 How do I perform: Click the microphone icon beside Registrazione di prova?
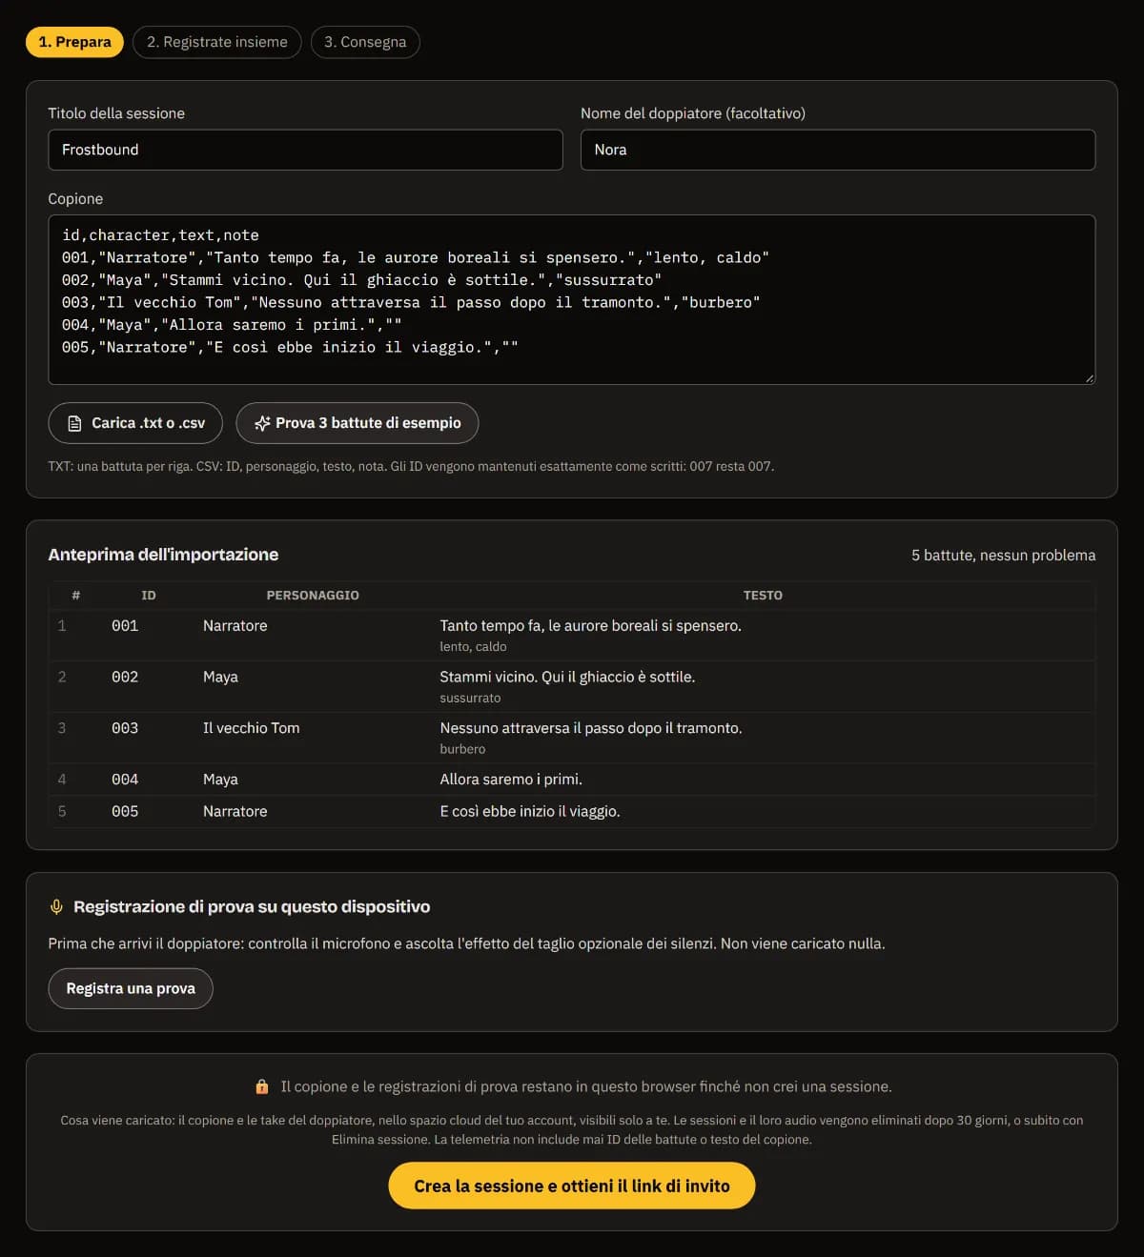click(56, 907)
